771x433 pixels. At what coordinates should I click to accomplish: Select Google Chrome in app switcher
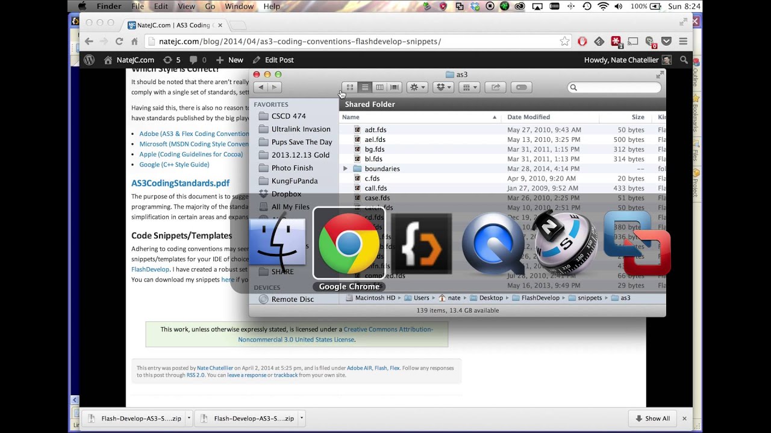click(349, 243)
